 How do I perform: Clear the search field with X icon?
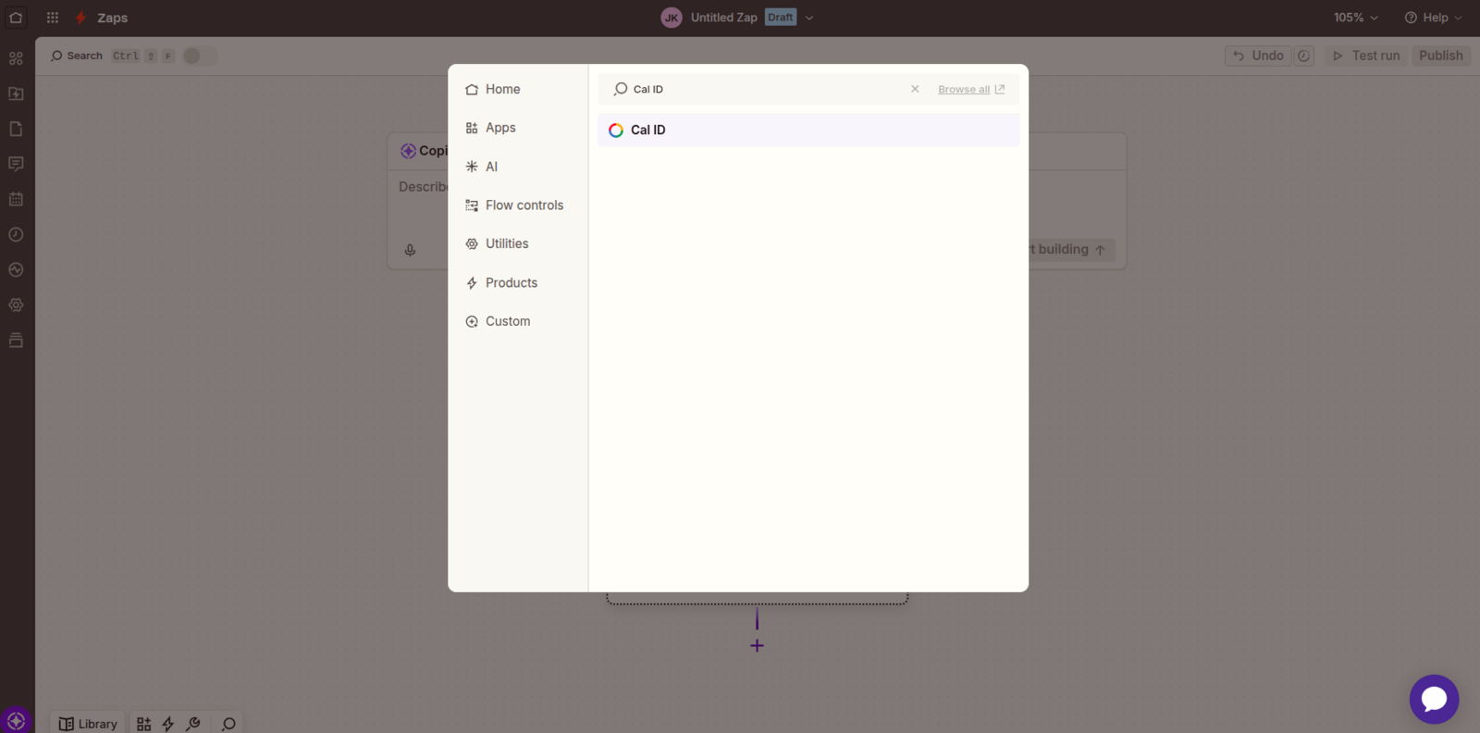[915, 89]
